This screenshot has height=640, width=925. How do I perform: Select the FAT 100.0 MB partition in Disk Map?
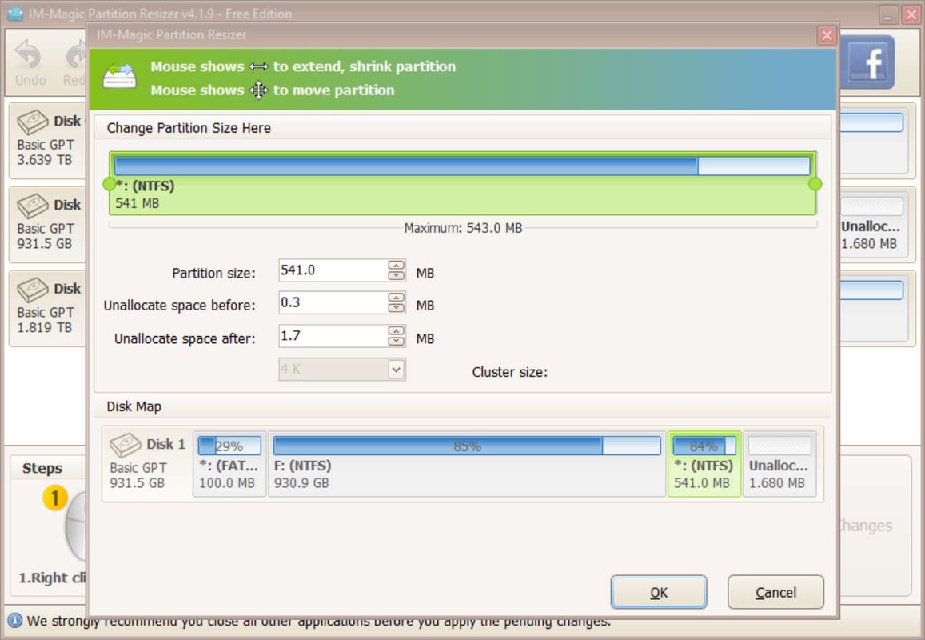tap(229, 464)
